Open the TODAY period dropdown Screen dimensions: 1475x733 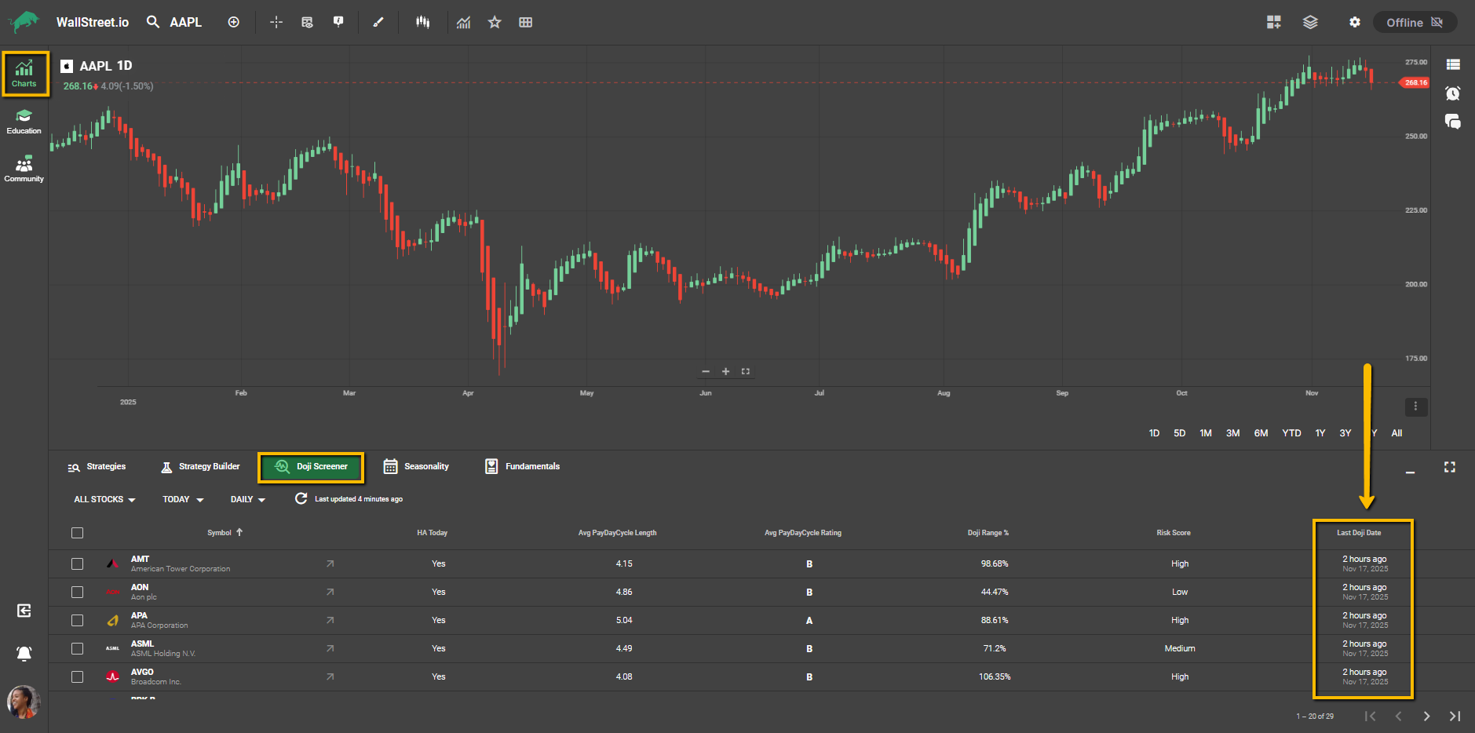coord(183,499)
